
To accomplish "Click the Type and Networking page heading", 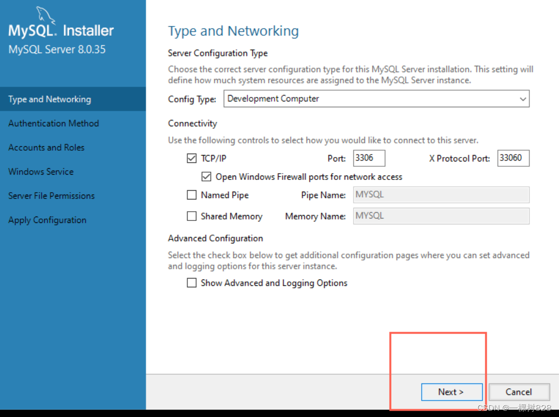I will (x=233, y=31).
